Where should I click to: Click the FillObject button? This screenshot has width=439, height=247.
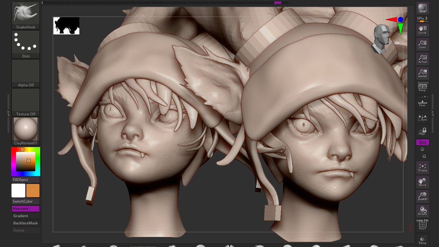(x=26, y=180)
